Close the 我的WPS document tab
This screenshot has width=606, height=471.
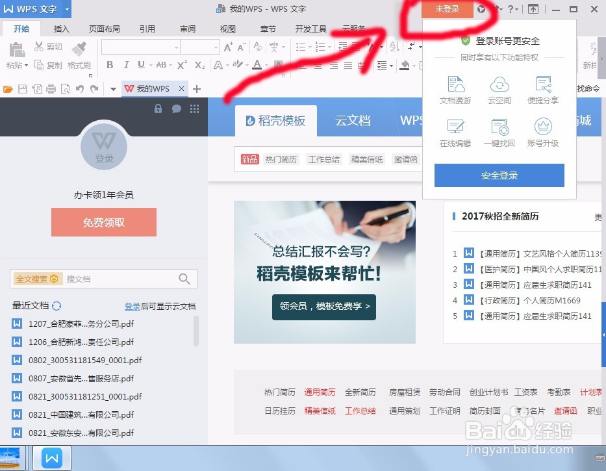181,89
